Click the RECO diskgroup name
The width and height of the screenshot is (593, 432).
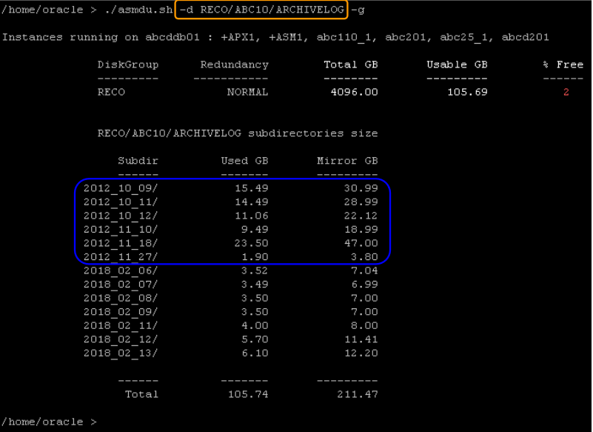point(111,92)
